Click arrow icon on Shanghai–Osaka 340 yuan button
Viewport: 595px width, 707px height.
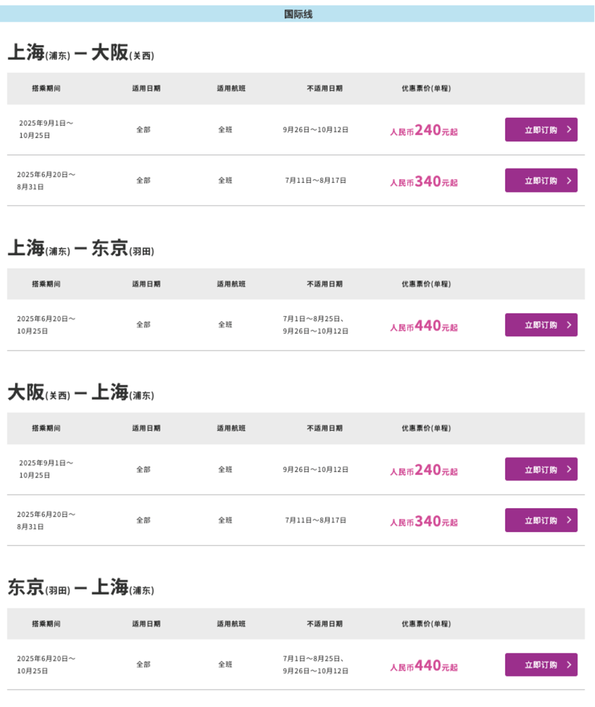(x=569, y=181)
